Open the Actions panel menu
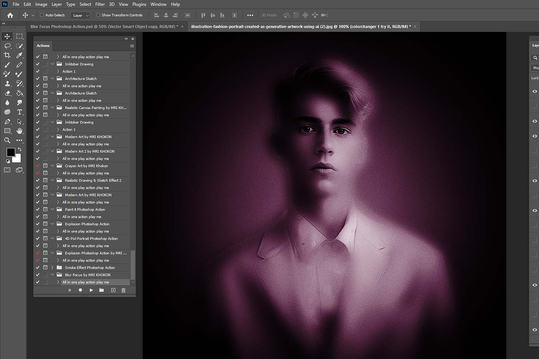The height and width of the screenshot is (359, 539). tap(132, 46)
